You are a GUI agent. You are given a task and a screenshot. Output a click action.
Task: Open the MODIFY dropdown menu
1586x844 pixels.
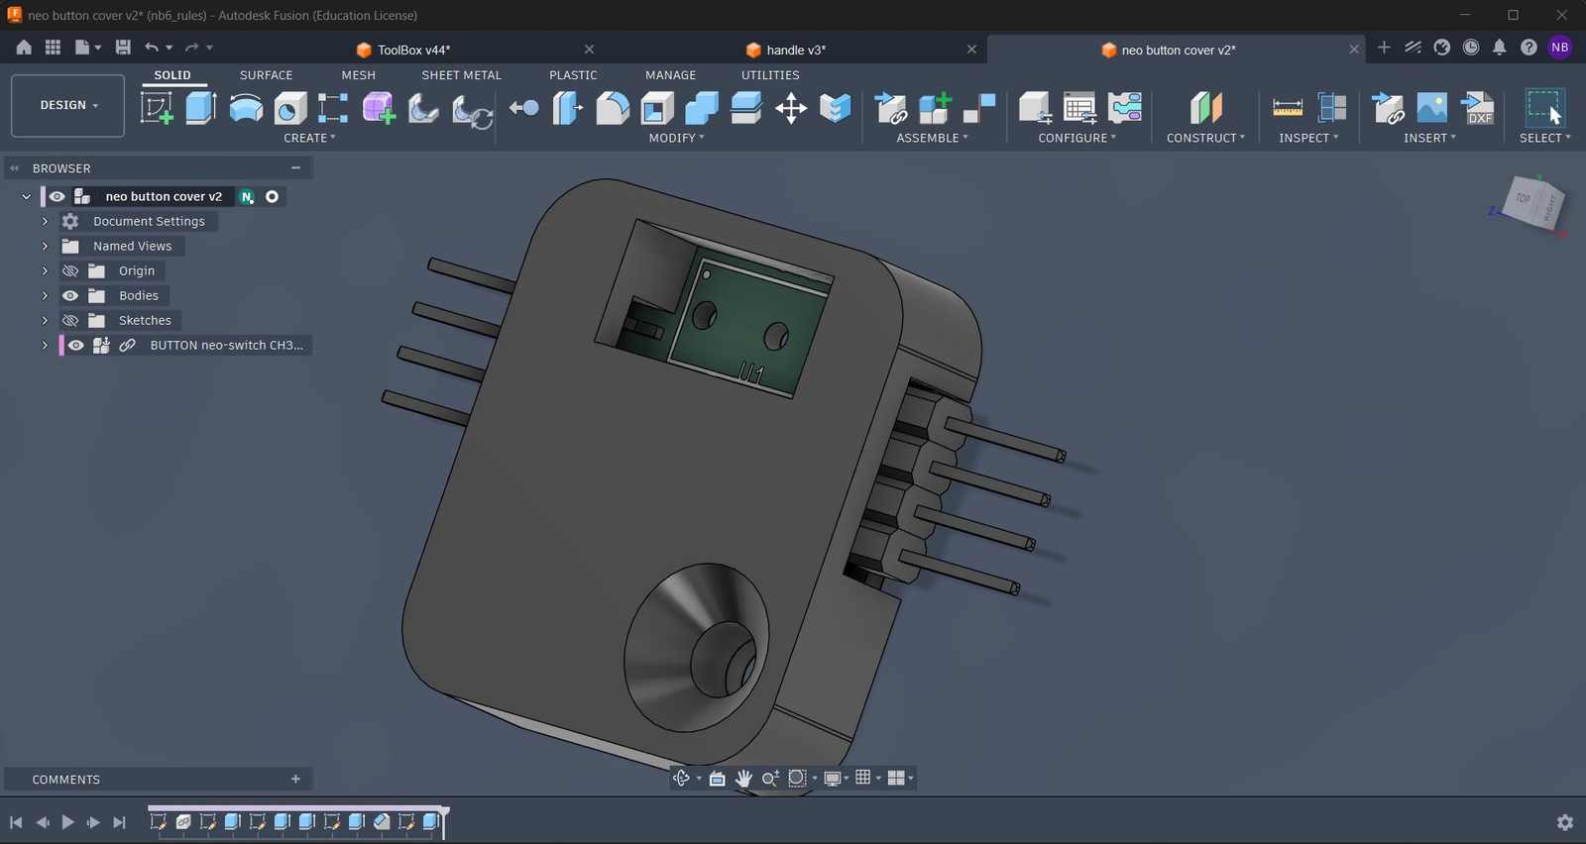[x=676, y=139]
